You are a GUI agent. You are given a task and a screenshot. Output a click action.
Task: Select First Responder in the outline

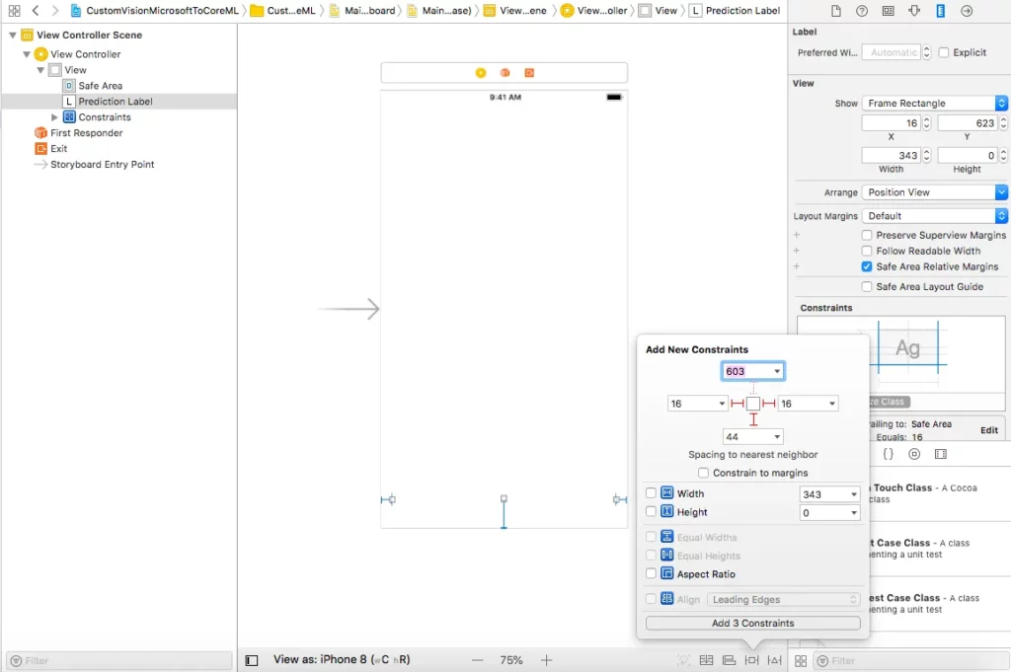click(87, 133)
